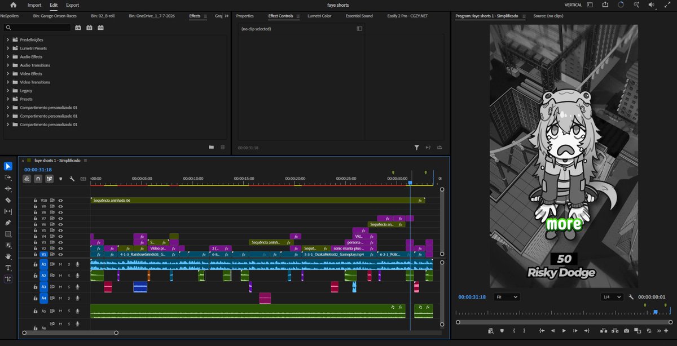This screenshot has height=346, width=677.
Task: Add Marker in Program monitor
Action: pyautogui.click(x=502, y=331)
